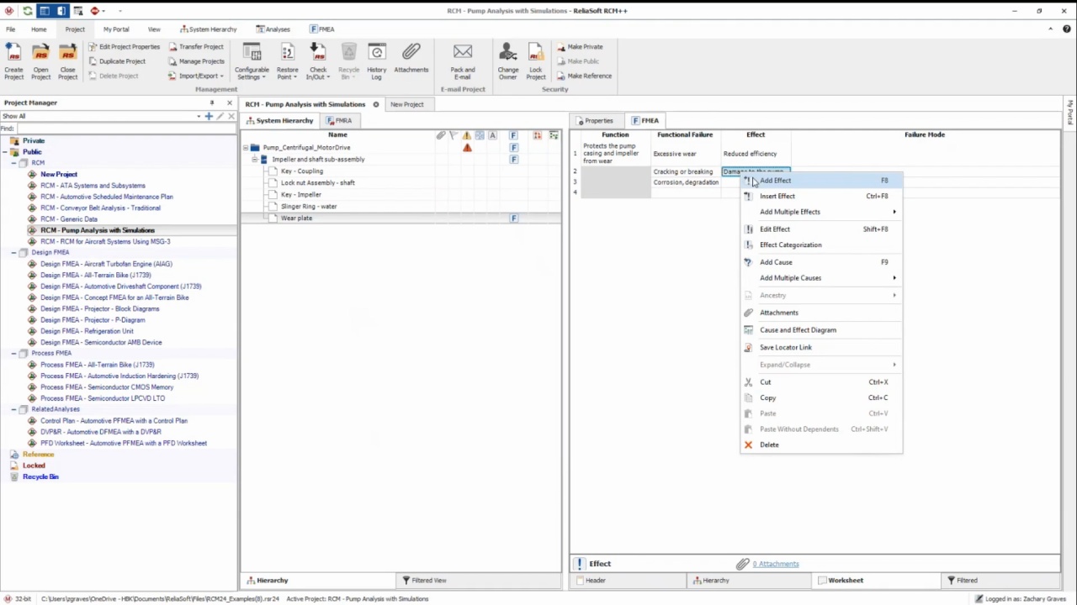The image size is (1077, 605).
Task: Click the green refresh icon in title bar
Action: click(x=28, y=11)
